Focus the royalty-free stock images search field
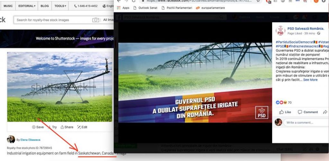Image resolution: width=329 pixels, height=161 pixels. 52,20
